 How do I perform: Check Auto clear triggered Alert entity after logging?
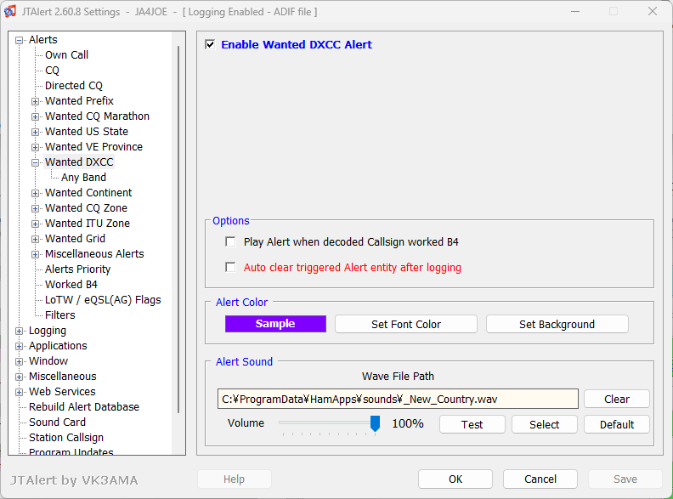tap(230, 267)
